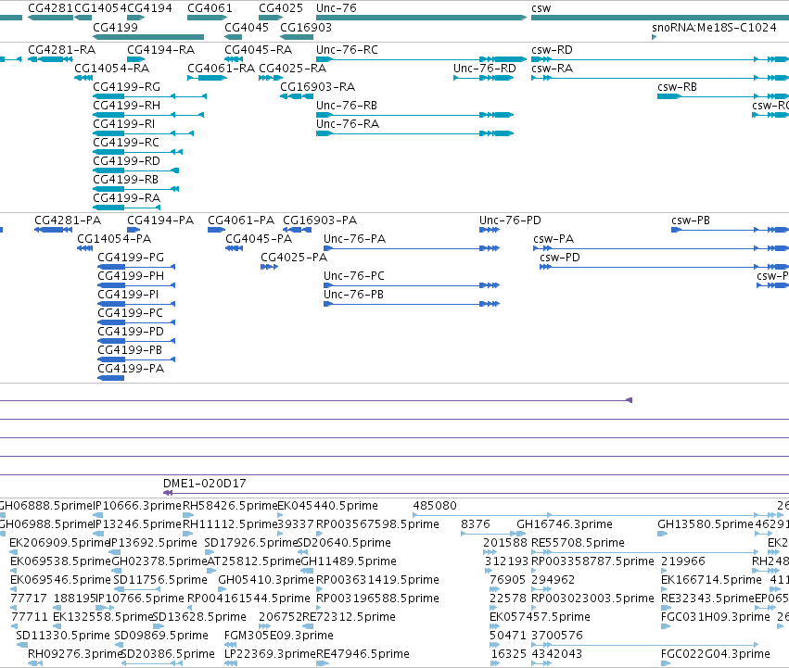Viewport: 789px width, 668px height.
Task: Click protein Unc-76-PA
Action: [x=355, y=239]
